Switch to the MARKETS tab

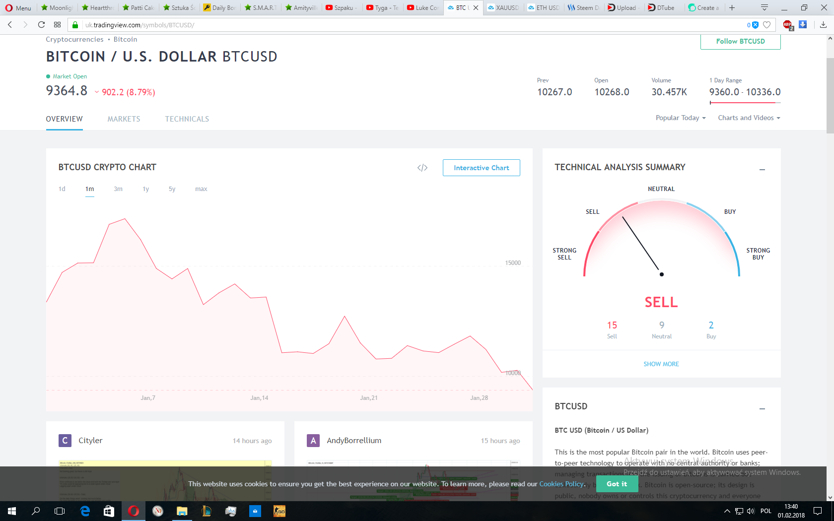124,119
